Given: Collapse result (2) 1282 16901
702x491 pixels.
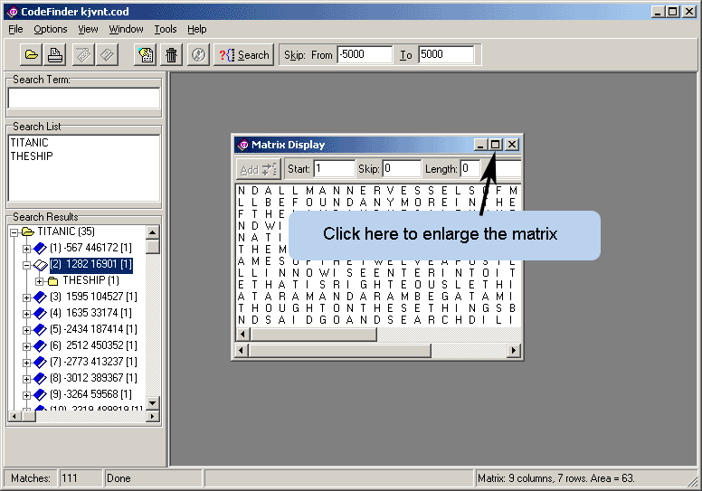Looking at the screenshot, I should click(26, 265).
